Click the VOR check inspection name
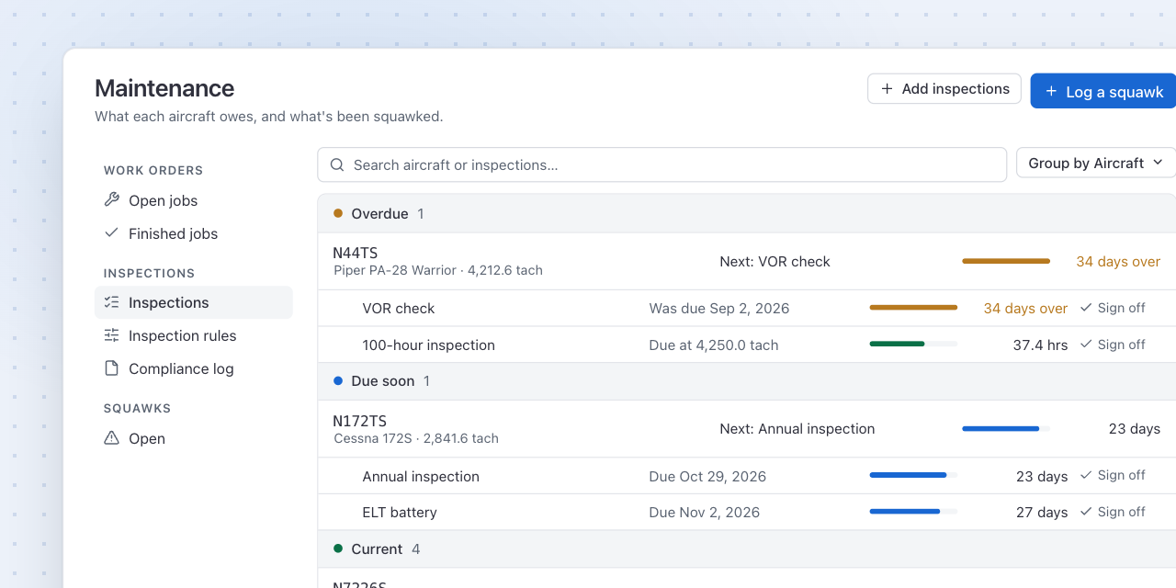The image size is (1176, 588). pos(399,309)
